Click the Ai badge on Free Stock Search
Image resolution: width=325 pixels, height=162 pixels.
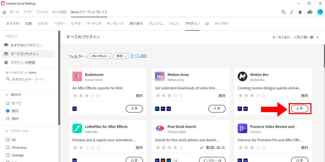pos(163,160)
